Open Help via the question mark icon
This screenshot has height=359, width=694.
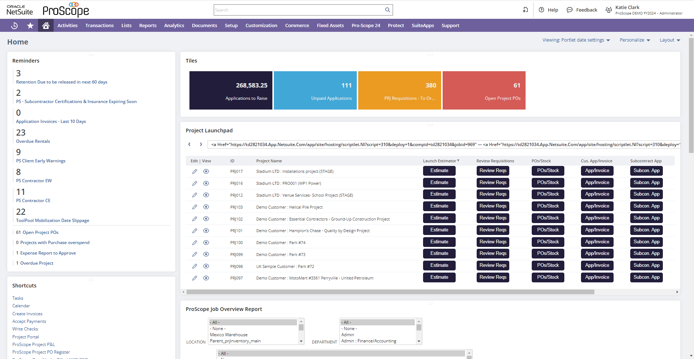541,10
